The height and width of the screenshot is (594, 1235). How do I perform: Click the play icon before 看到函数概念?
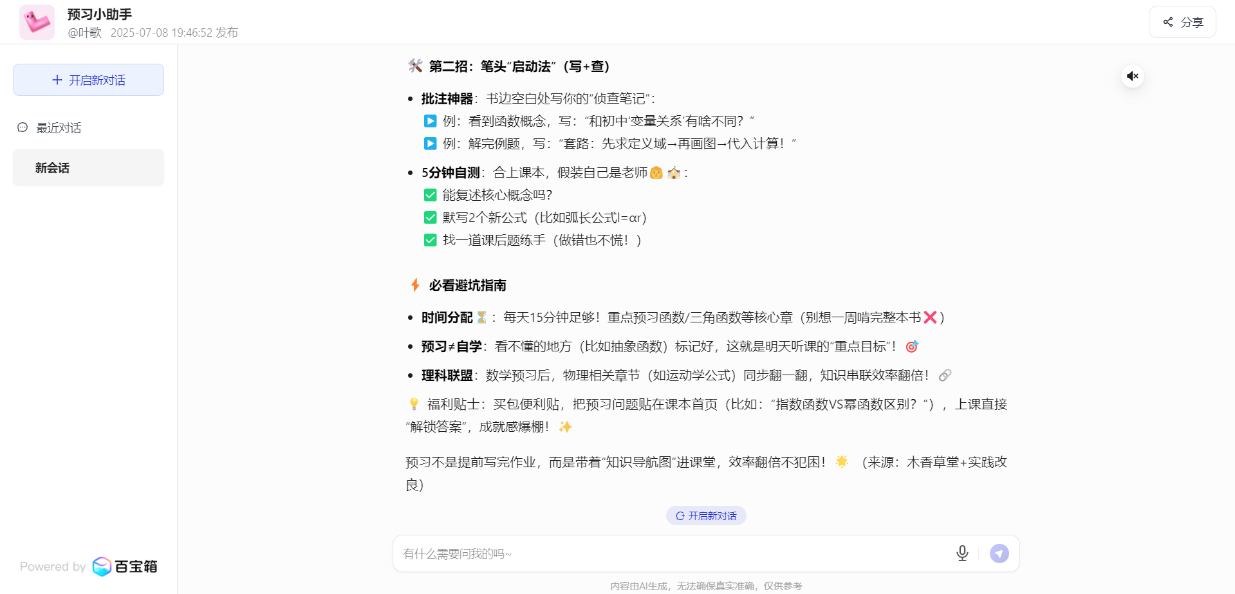[431, 121]
